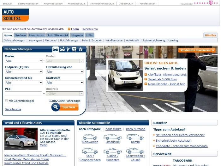
Task: Open the Hilfe tab
Action: coord(90,35)
